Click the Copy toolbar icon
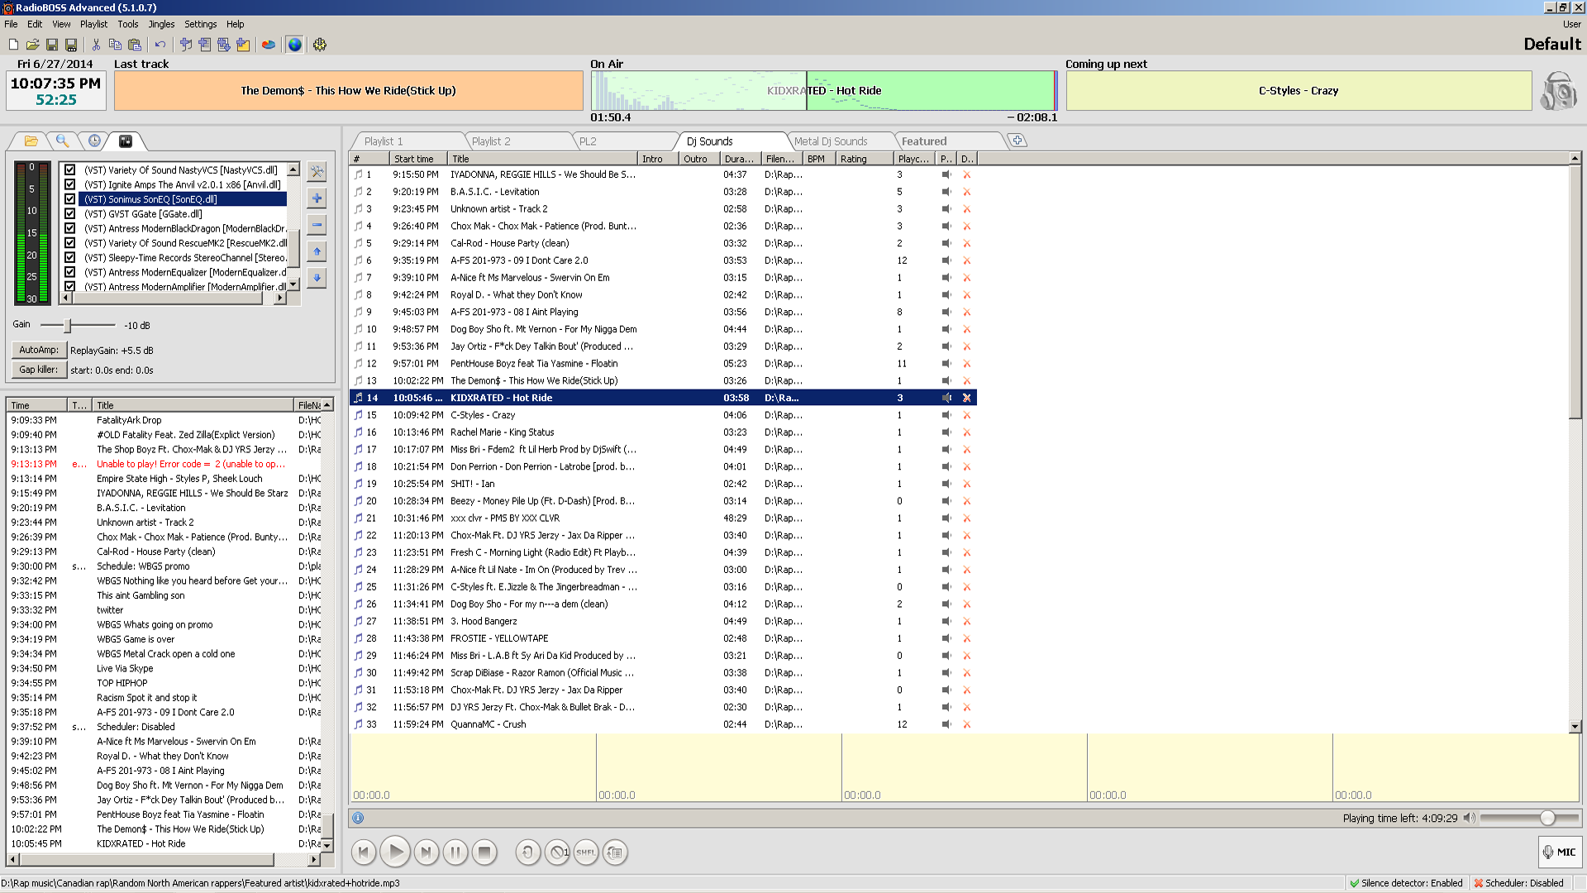 coord(115,45)
